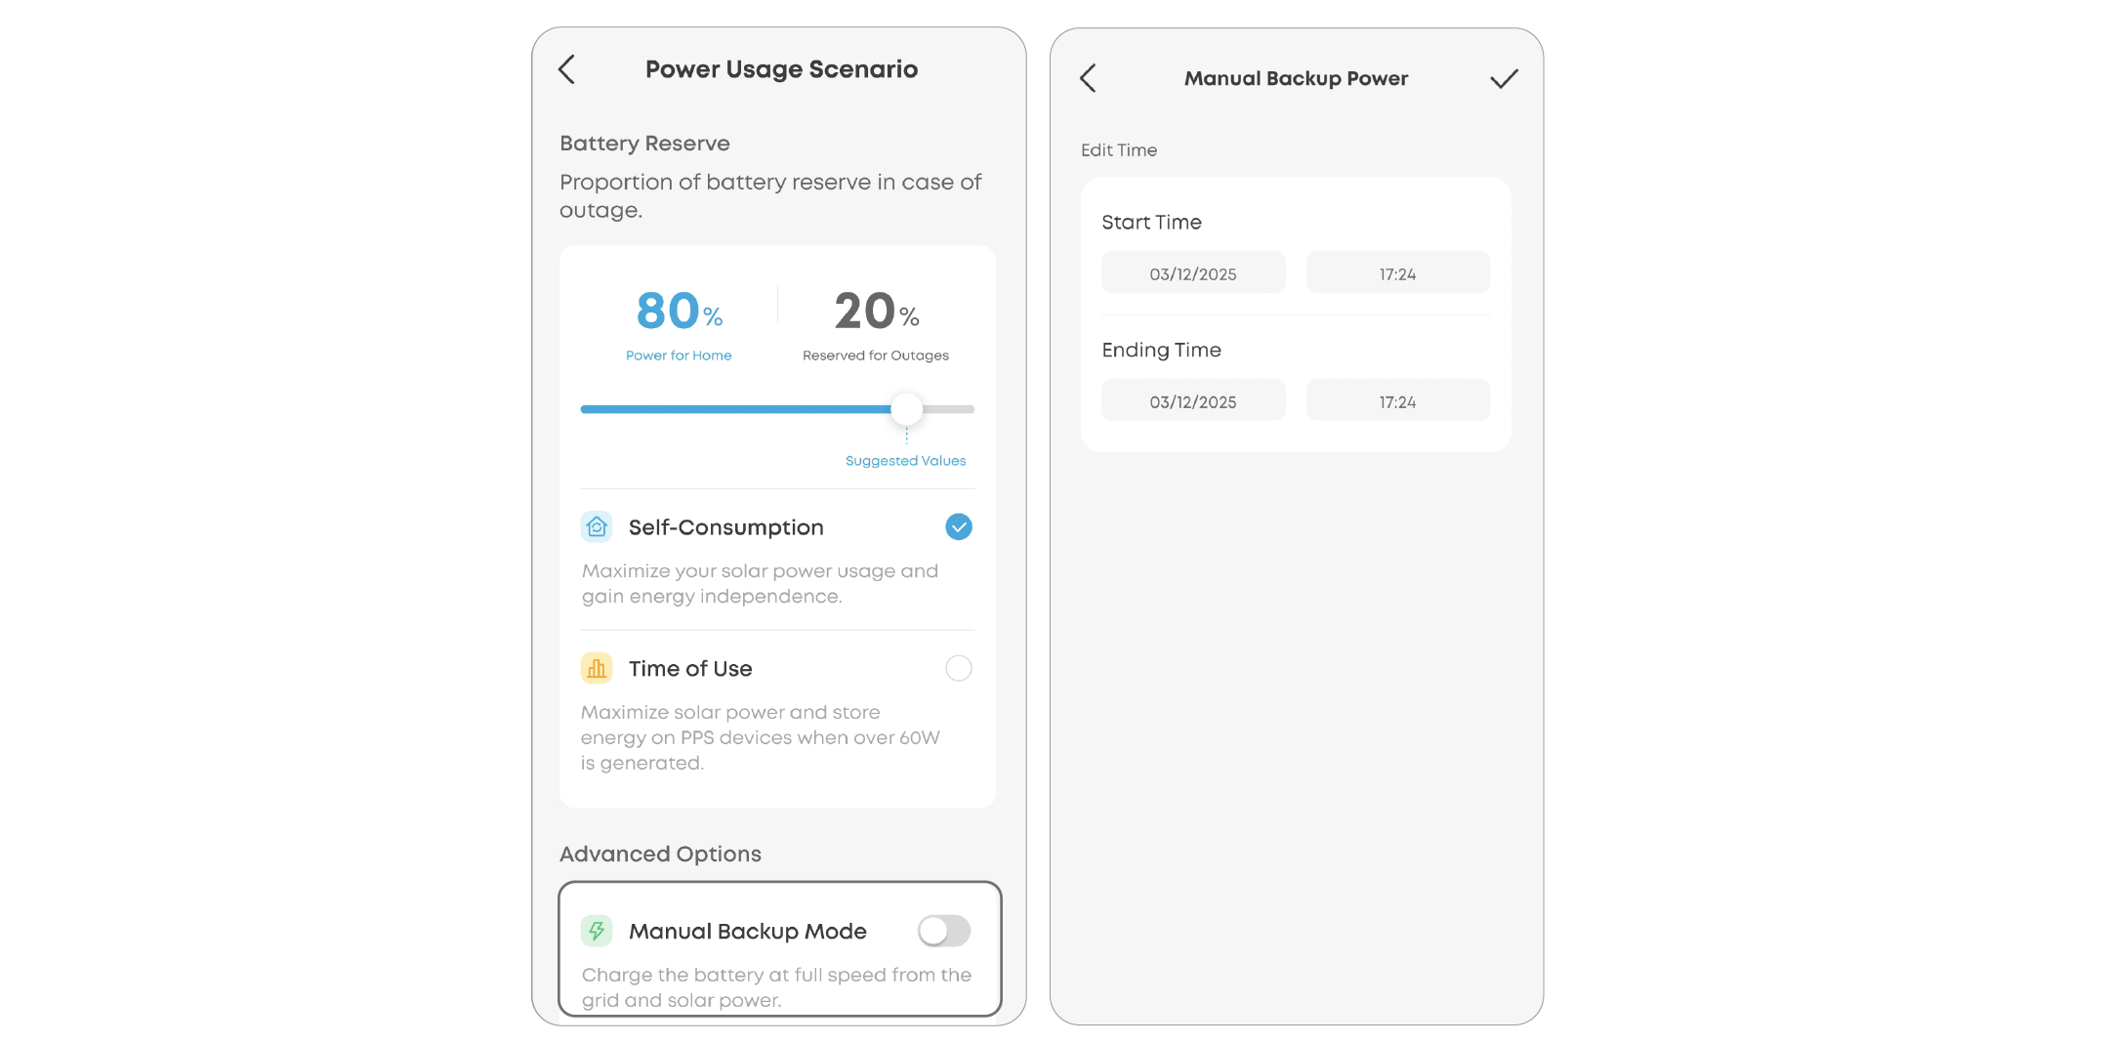The image size is (2110, 1044).
Task: Click the Suggested Values link
Action: point(905,460)
